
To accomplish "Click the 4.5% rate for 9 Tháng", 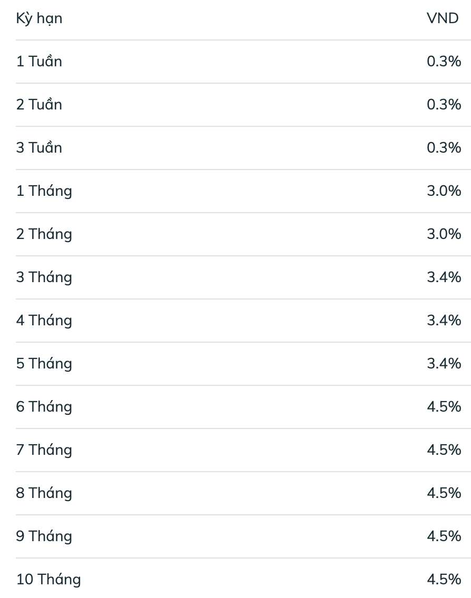I will tap(444, 536).
